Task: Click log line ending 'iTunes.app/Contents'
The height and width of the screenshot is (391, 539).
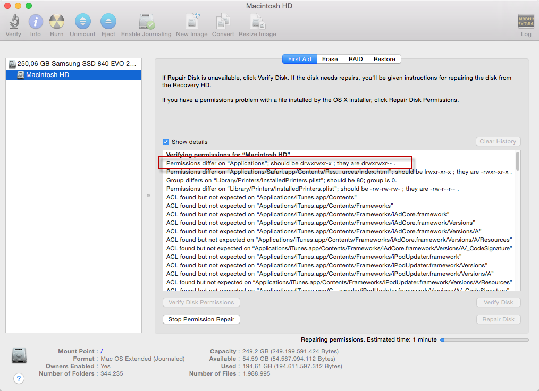Action: pos(261,197)
